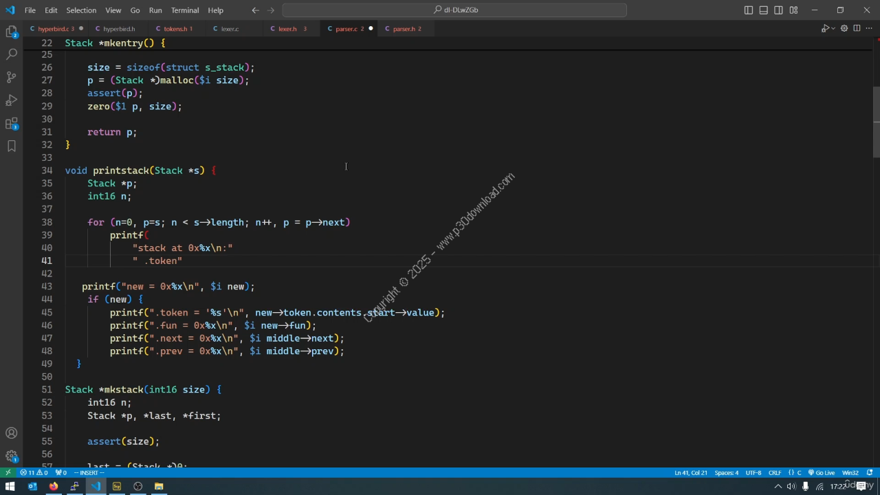Change file encoding UTF-8
This screenshot has height=495, width=880.
coord(753,472)
